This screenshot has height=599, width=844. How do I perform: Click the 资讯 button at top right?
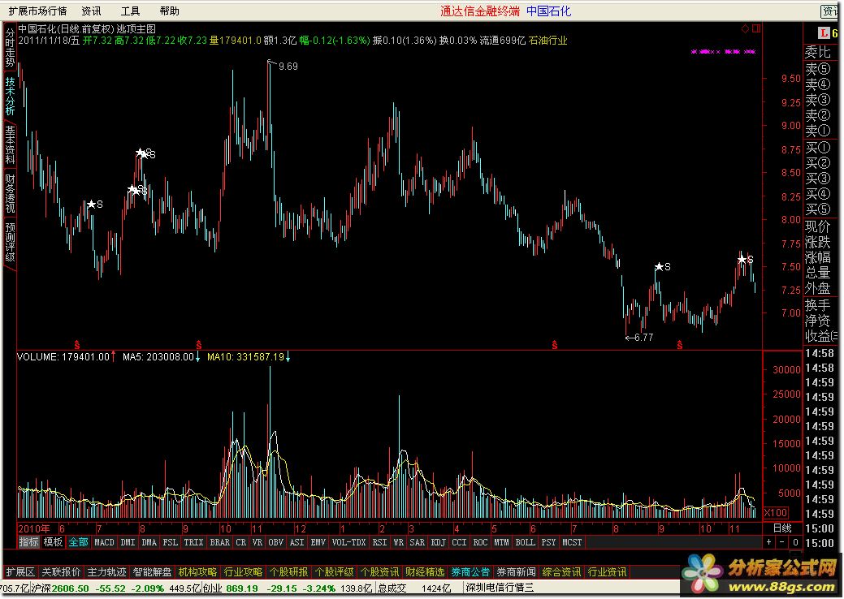829,11
